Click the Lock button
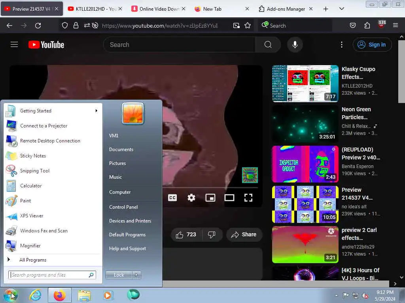The width and height of the screenshot is (405, 303). pos(119,275)
